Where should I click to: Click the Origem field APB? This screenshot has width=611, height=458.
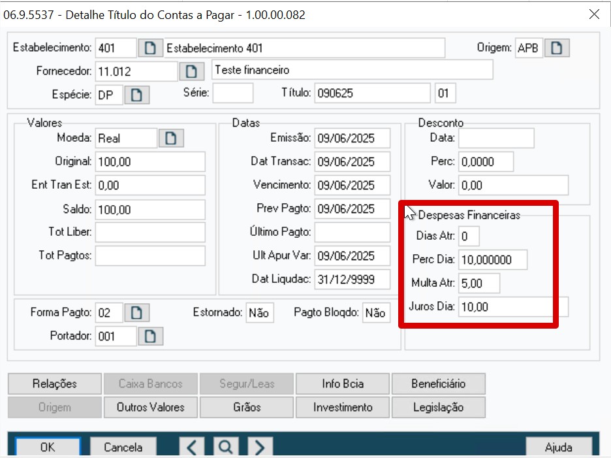pos(529,48)
